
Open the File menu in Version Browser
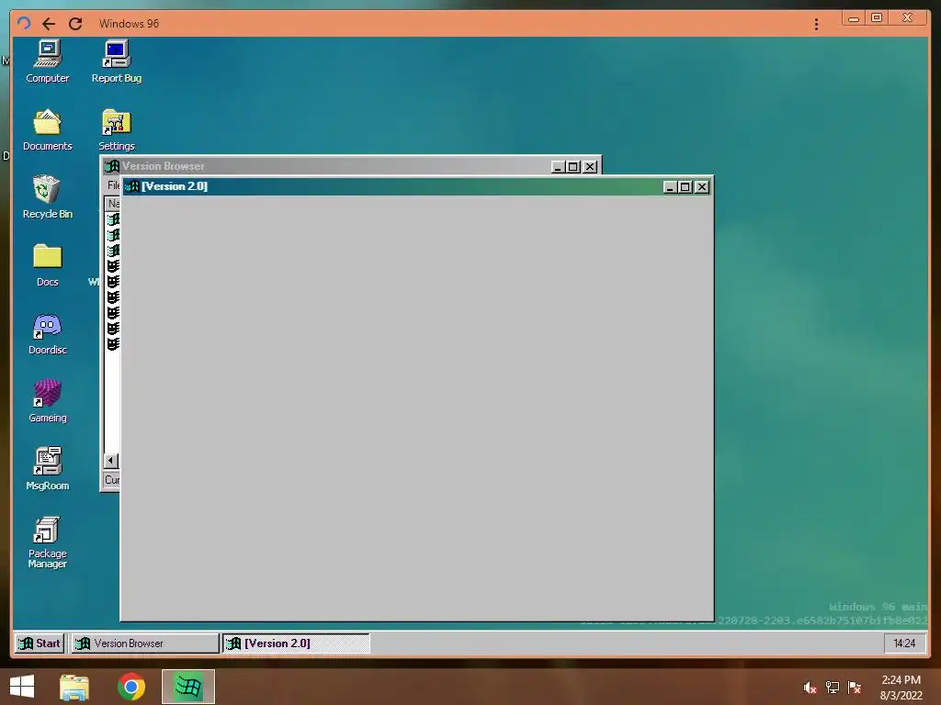click(x=113, y=185)
